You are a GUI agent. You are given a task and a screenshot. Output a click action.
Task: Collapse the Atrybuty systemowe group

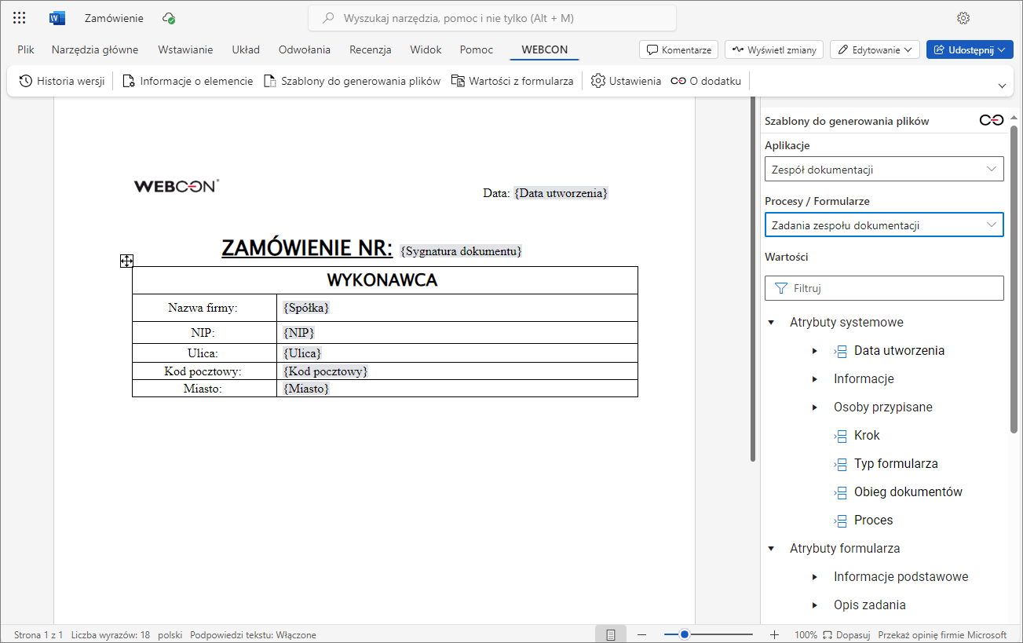771,323
